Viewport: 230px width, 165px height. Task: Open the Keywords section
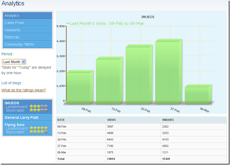pos(27,30)
